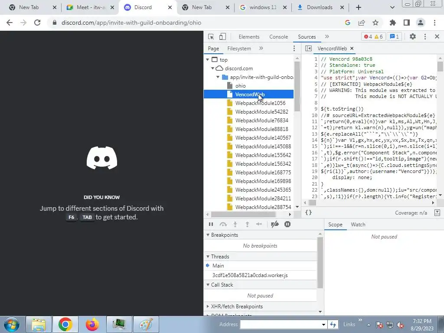Switch to the Watch pane tab
Viewport: 444px width, 333px height.
[x=358, y=225]
